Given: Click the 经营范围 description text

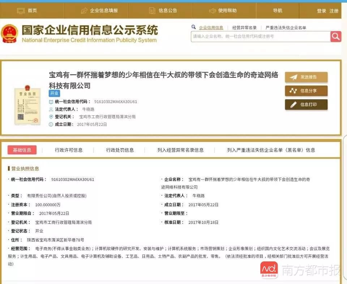Looking at the screenshot, I should tap(169, 256).
